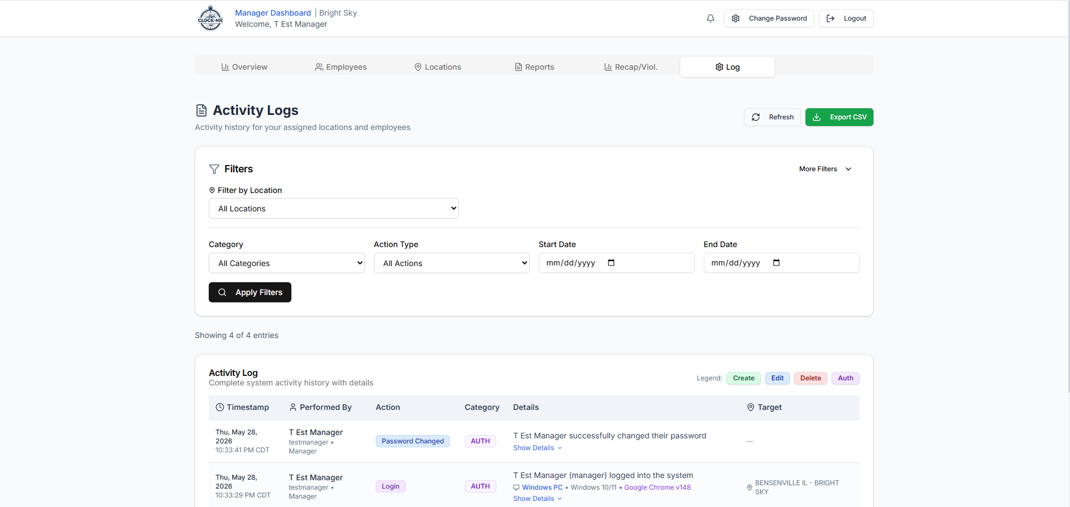Image resolution: width=1070 pixels, height=507 pixels.
Task: Click the blue Edit legend badge
Action: (x=778, y=378)
